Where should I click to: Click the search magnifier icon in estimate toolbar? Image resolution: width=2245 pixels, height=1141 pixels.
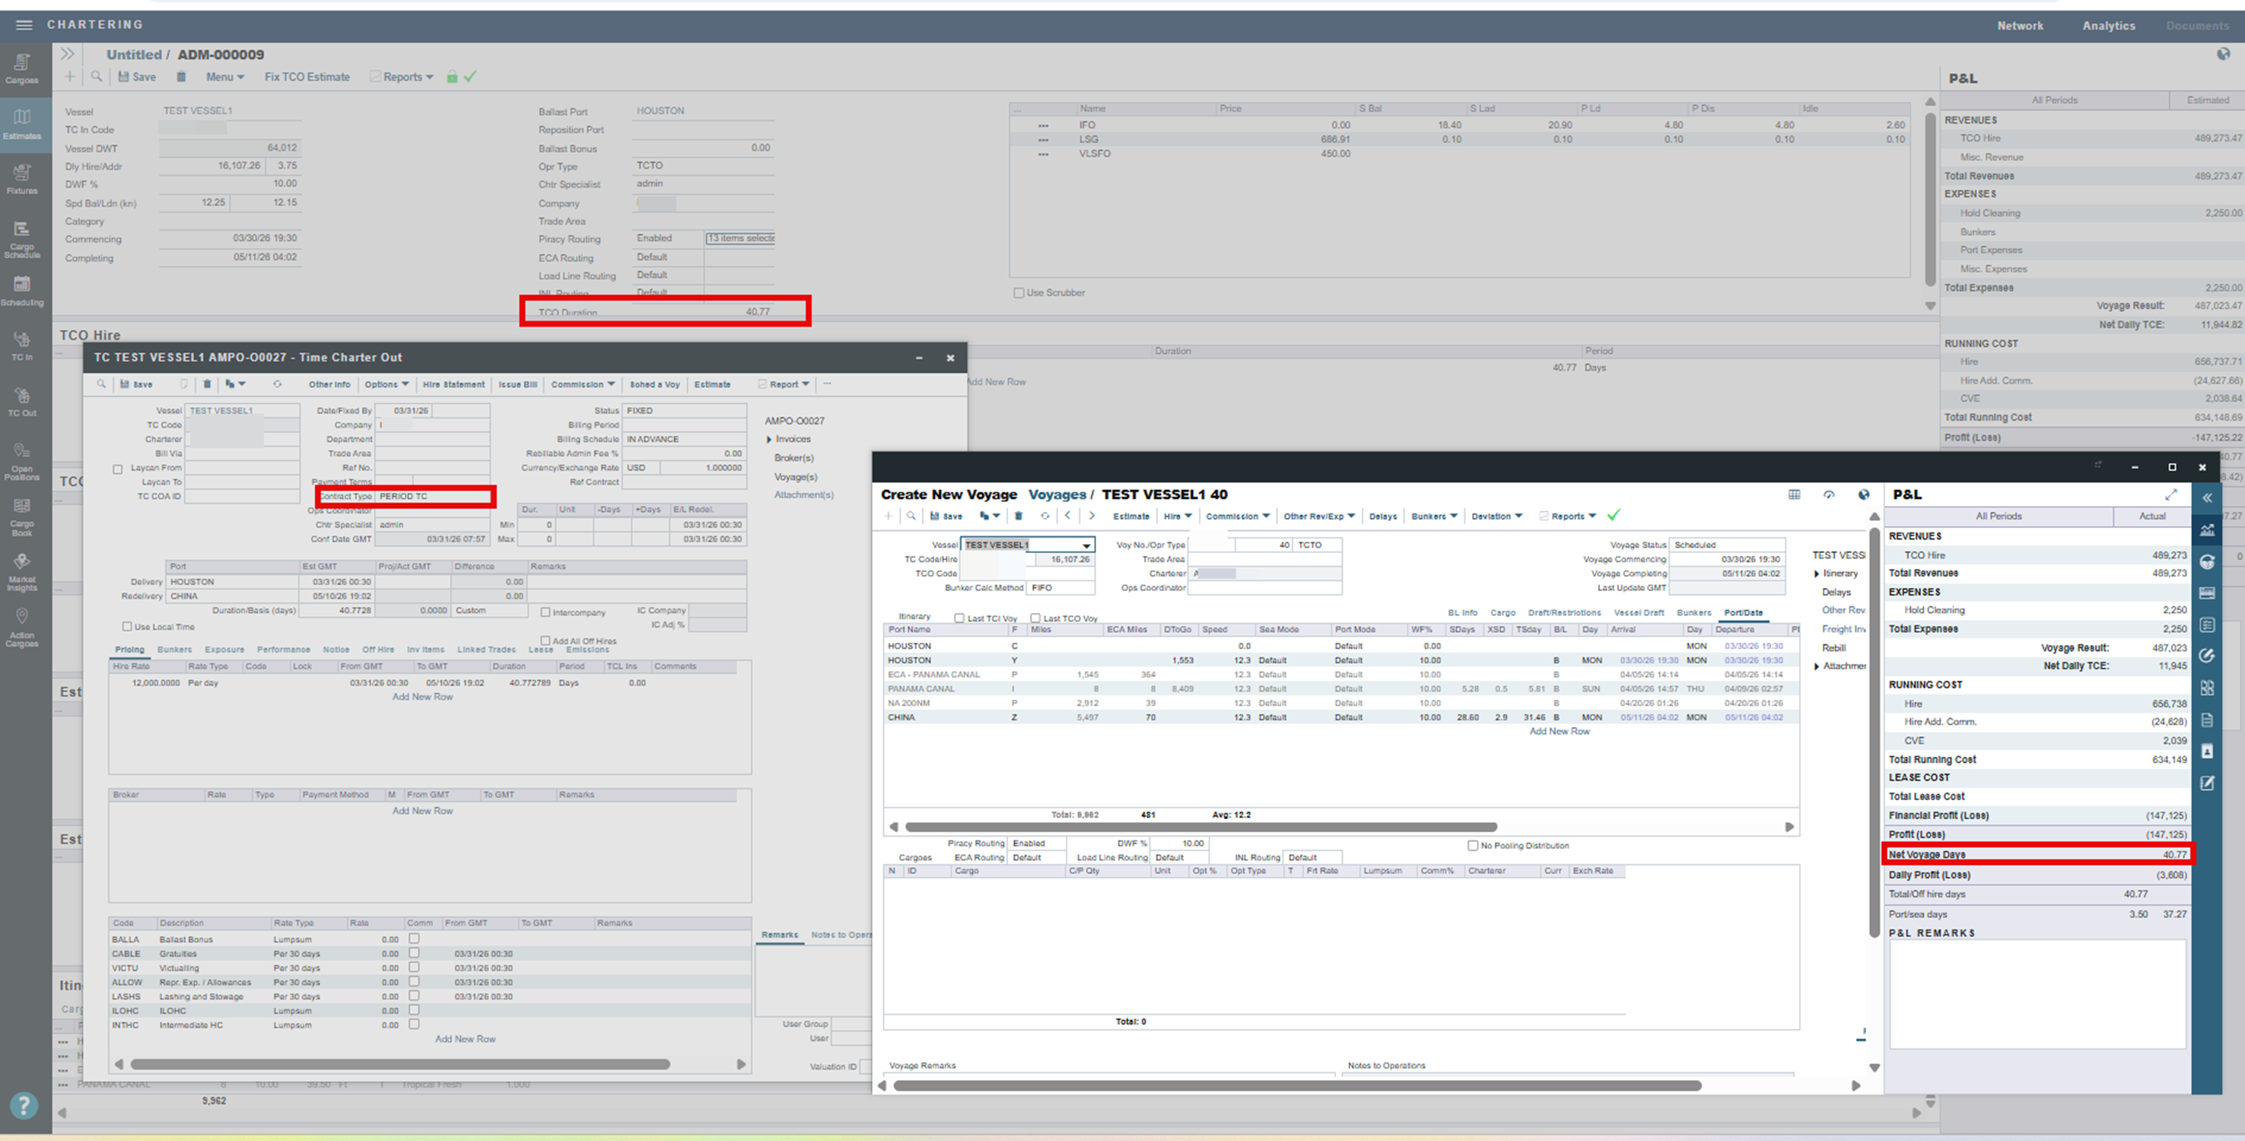pyautogui.click(x=97, y=77)
